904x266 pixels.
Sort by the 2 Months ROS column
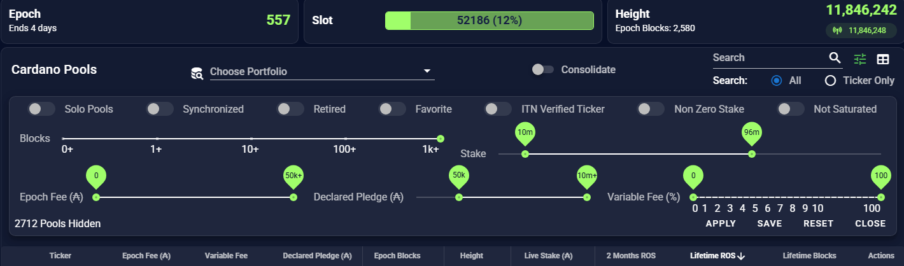click(x=630, y=256)
